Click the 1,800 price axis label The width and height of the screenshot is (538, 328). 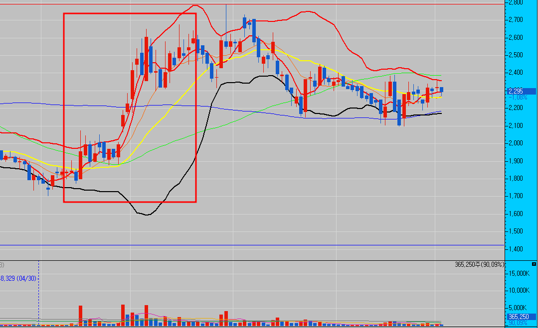tap(516, 178)
